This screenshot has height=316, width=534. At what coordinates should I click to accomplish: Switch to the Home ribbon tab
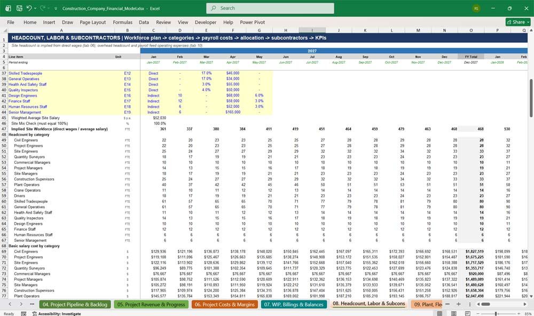click(x=30, y=22)
